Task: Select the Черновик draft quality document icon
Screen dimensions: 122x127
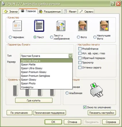Action: click(x=17, y=26)
